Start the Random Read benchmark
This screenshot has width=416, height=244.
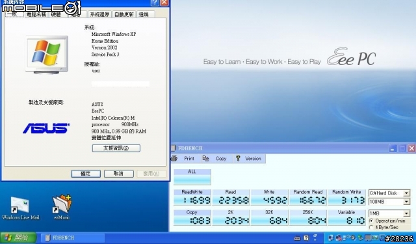(x=308, y=197)
